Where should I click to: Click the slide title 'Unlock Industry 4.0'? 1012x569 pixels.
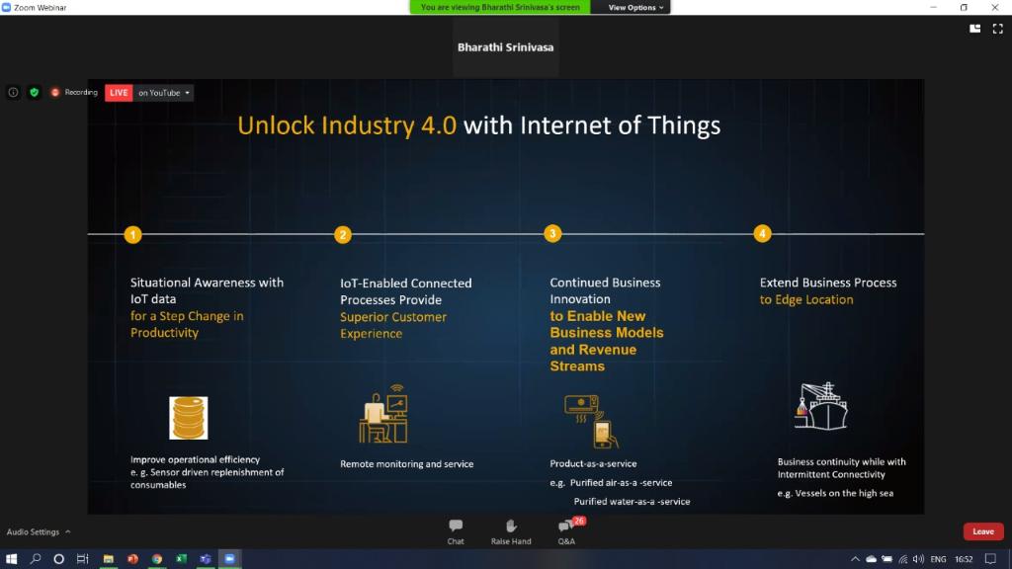pyautogui.click(x=347, y=125)
